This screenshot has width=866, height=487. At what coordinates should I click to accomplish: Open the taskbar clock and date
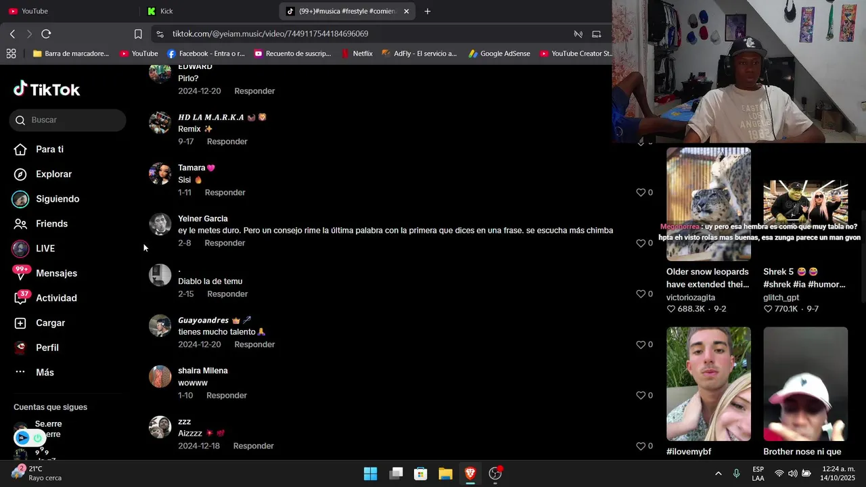tap(838, 473)
